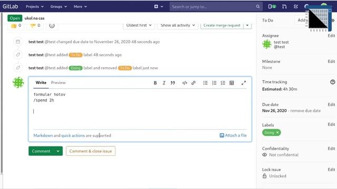Edit the Assignee
The image size is (337, 189).
pos(331,36)
